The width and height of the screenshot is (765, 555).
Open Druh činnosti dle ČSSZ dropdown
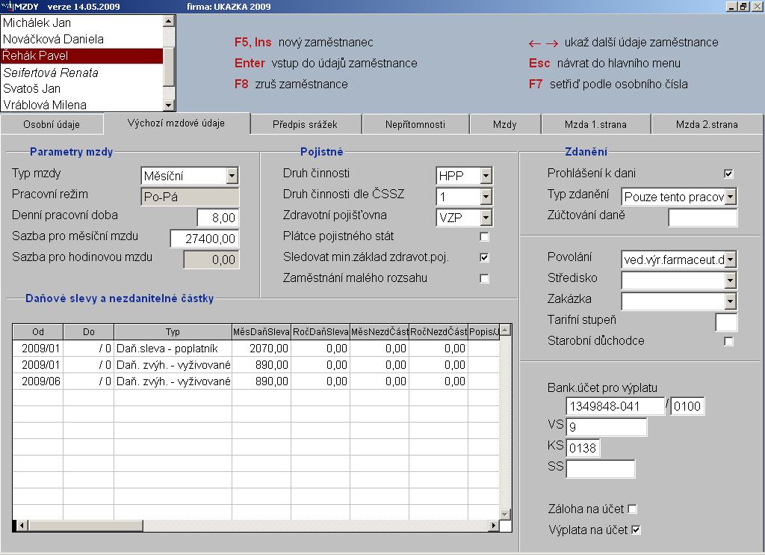pyautogui.click(x=486, y=197)
